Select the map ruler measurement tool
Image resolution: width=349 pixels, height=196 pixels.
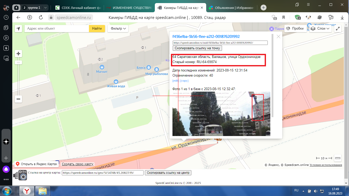pos(338,158)
